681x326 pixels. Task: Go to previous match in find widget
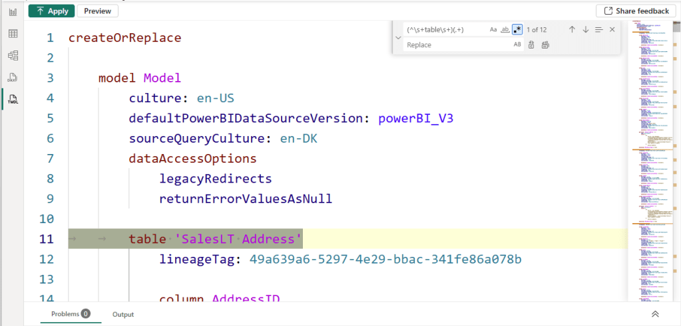[x=572, y=30]
